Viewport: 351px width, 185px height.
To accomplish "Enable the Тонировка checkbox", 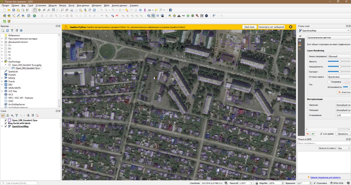I will pos(329,82).
